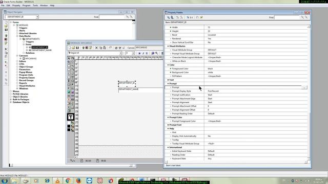Screen dimensions: 328x184
Task: Click the DEPARTMENT_NAME item on the canvas
Action: (140, 89)
